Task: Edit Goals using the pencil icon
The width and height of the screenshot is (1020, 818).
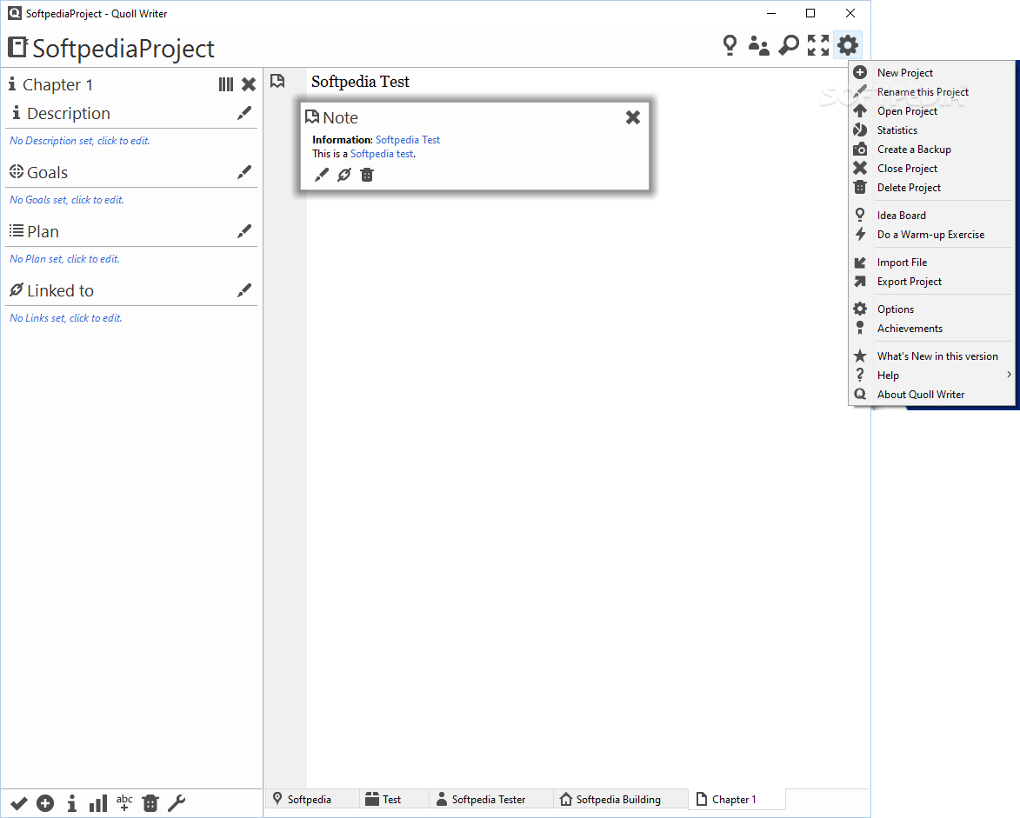Action: [x=244, y=172]
